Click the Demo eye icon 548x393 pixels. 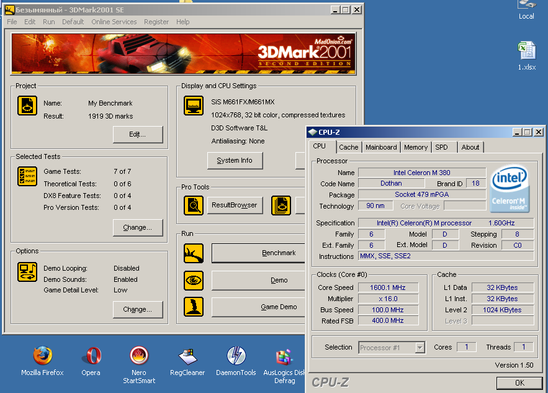coord(194,281)
